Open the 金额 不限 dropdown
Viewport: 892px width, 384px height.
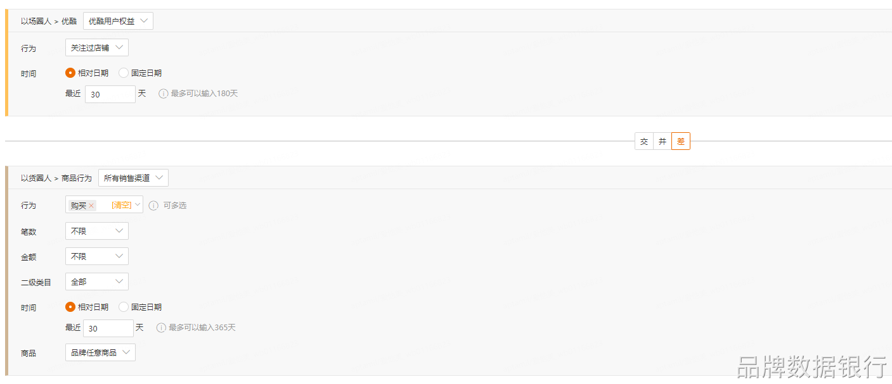pyautogui.click(x=97, y=256)
